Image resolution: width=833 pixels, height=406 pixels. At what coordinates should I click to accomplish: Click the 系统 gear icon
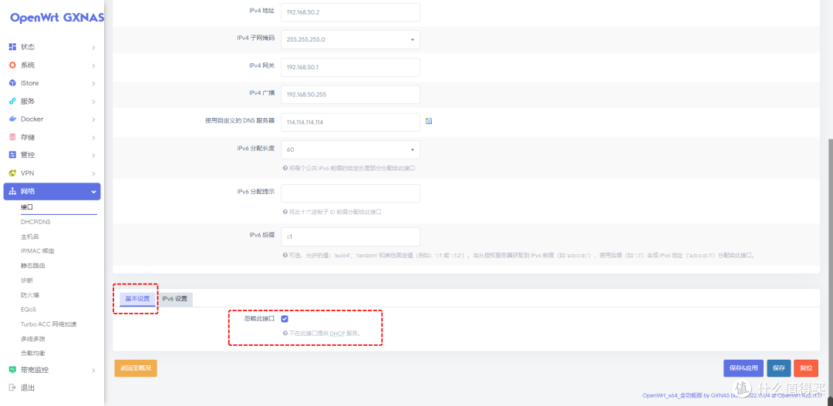point(13,65)
